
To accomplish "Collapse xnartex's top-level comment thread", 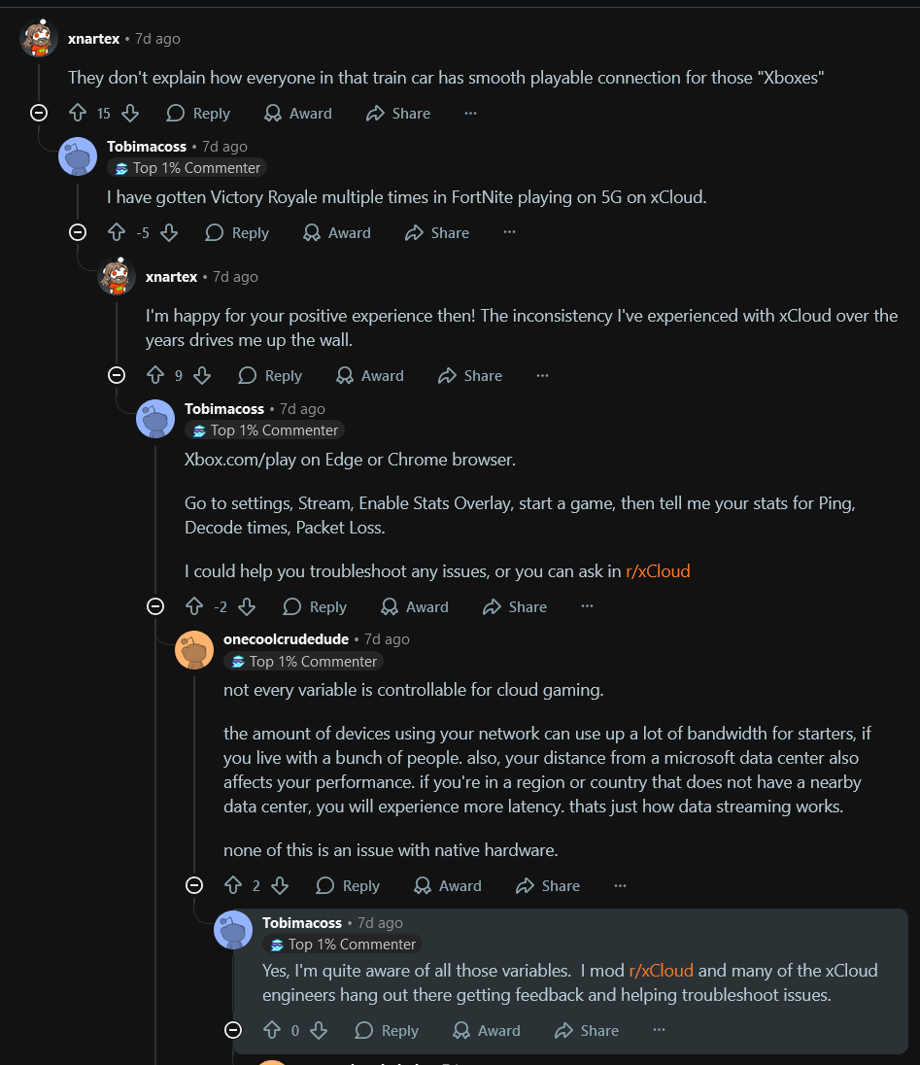I will coord(39,113).
